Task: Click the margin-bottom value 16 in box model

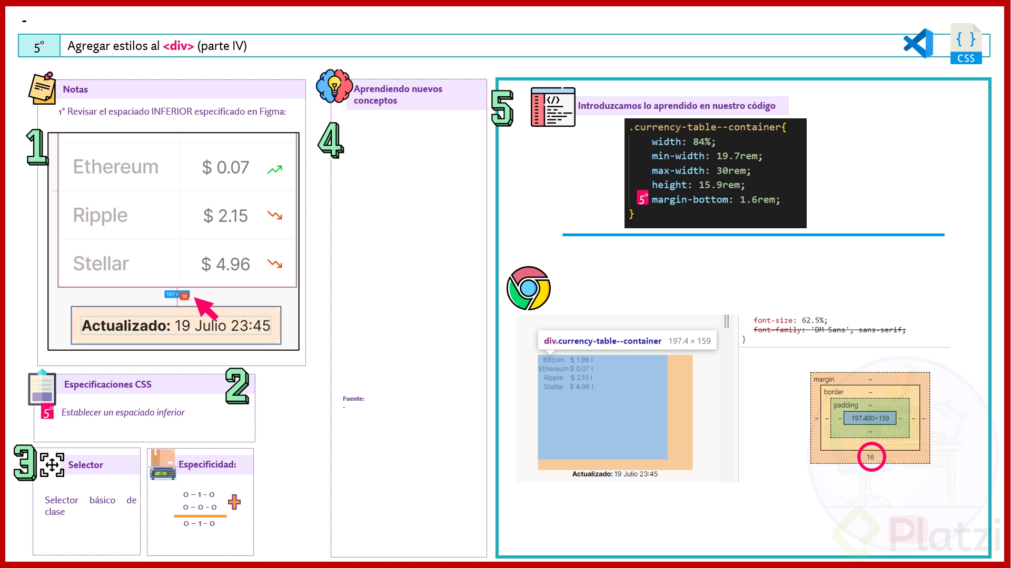Action: [870, 457]
